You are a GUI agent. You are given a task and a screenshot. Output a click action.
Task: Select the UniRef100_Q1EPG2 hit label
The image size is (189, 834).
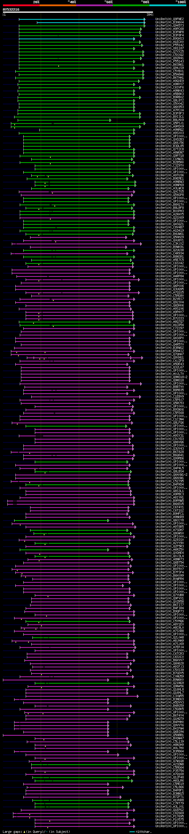(x=170, y=810)
